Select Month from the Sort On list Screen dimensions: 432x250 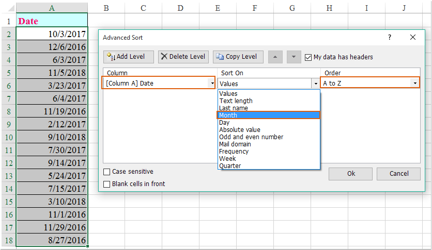click(x=228, y=115)
